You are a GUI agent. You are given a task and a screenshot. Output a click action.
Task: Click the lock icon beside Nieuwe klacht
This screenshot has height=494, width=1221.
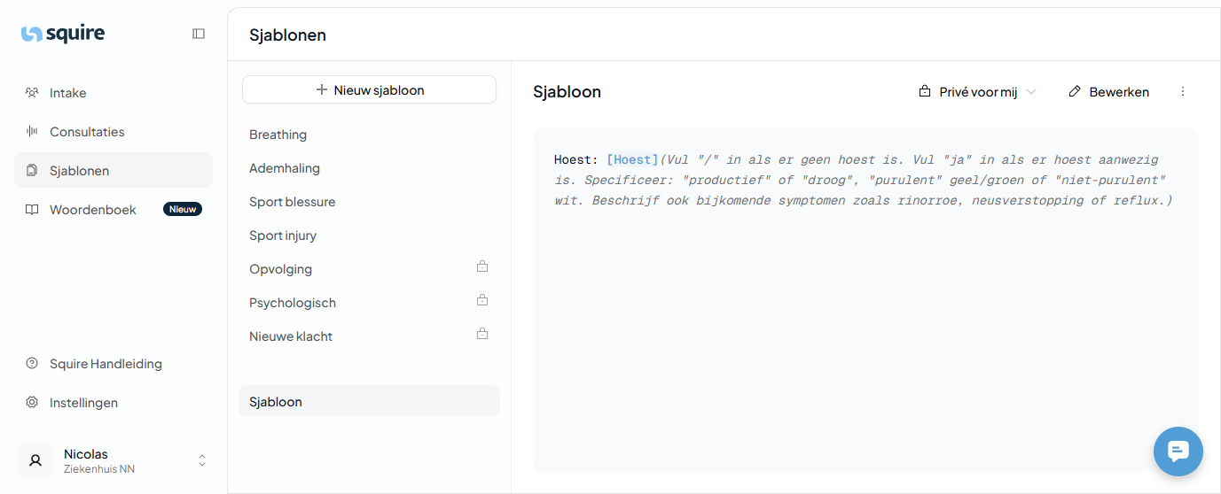click(x=482, y=334)
